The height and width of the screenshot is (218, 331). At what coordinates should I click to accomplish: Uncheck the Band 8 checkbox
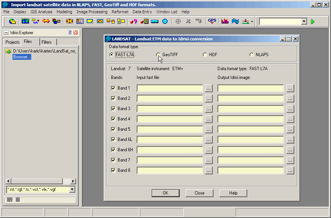pyautogui.click(x=113, y=170)
